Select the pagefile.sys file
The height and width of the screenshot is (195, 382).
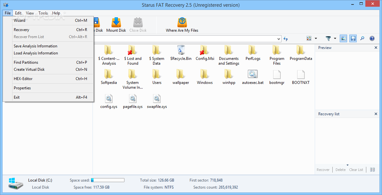click(133, 101)
